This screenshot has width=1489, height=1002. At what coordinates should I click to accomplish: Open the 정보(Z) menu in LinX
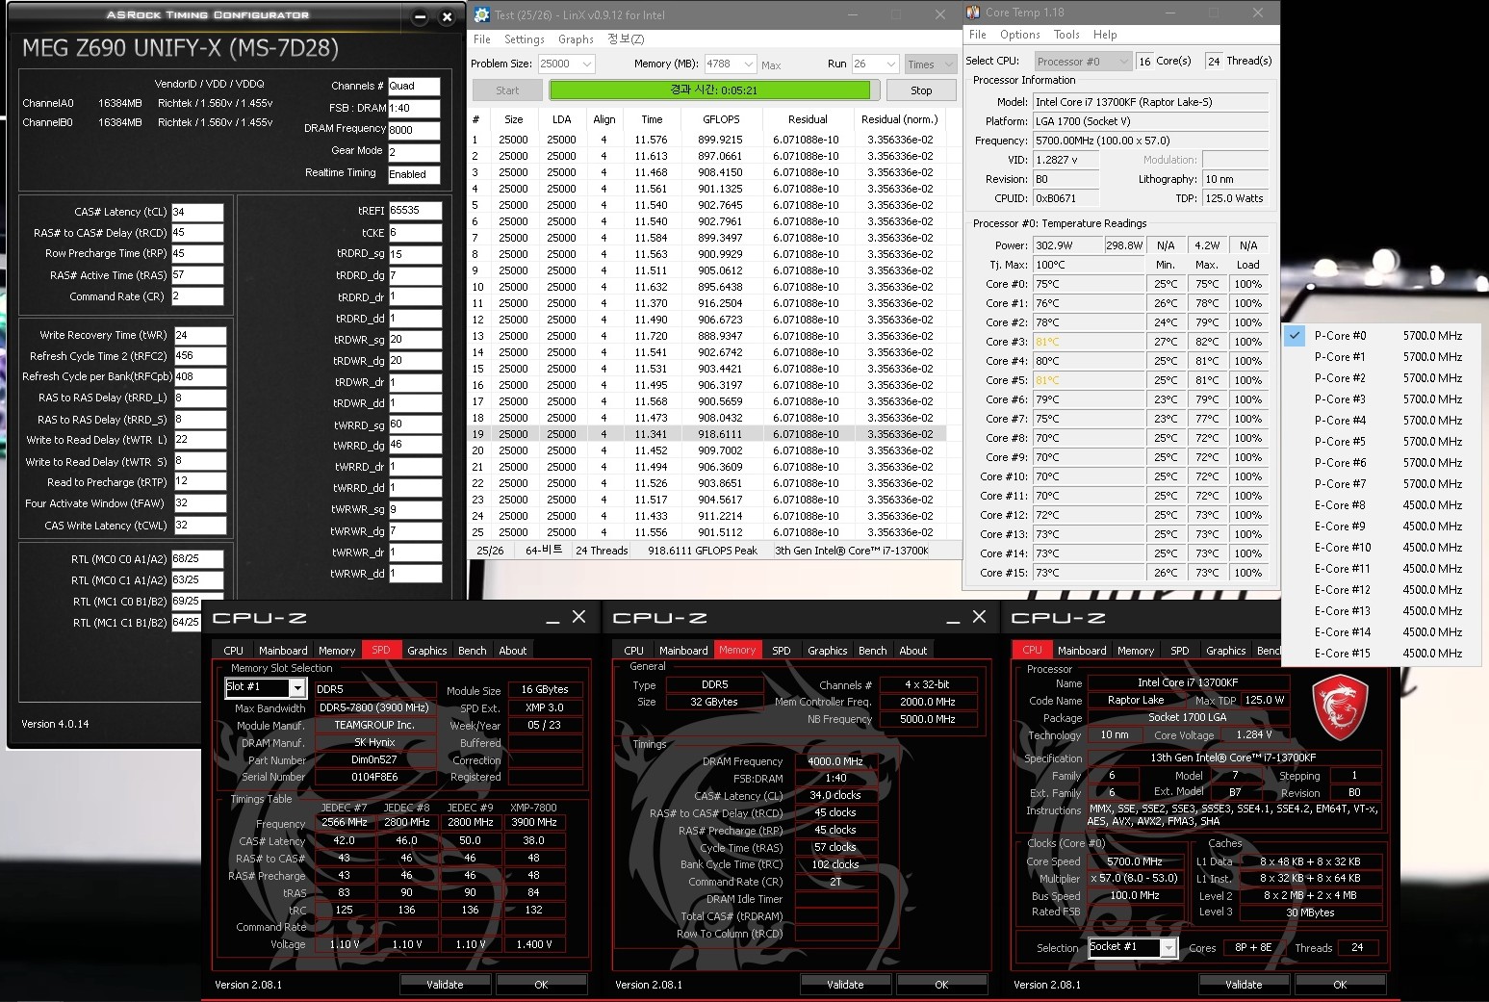point(626,39)
